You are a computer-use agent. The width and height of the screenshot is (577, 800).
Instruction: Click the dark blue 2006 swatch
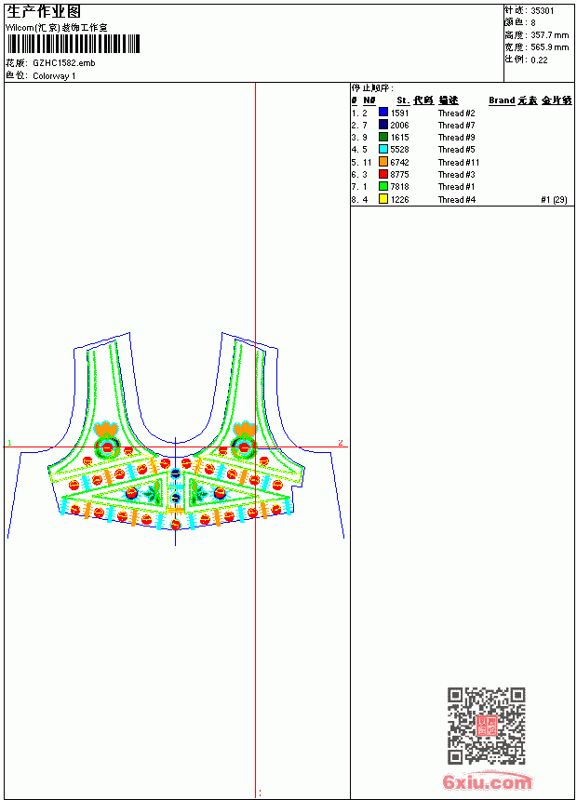pos(383,125)
